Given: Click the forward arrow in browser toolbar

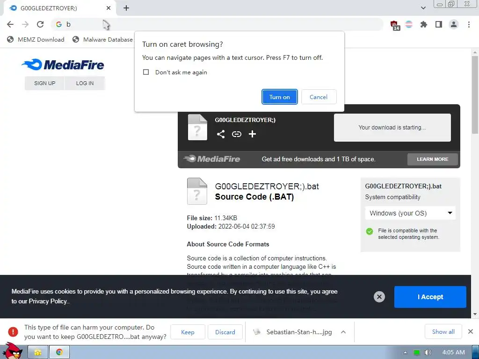Looking at the screenshot, I should point(25,24).
